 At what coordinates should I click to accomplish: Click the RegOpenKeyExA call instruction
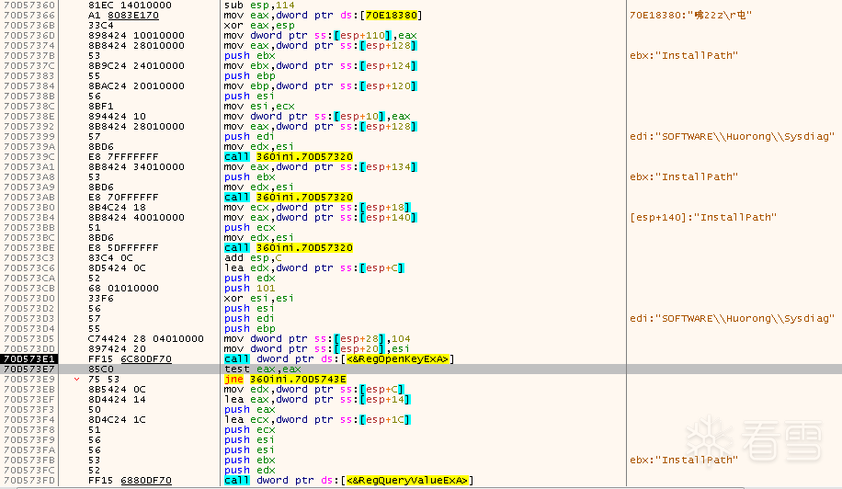[339, 359]
